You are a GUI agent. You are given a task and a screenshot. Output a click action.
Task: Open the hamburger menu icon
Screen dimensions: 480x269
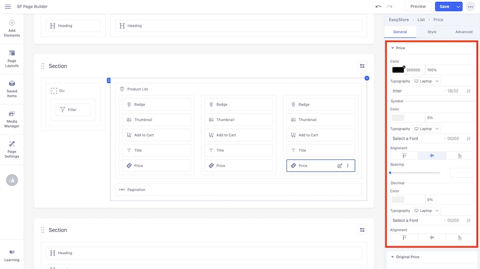(8, 7)
